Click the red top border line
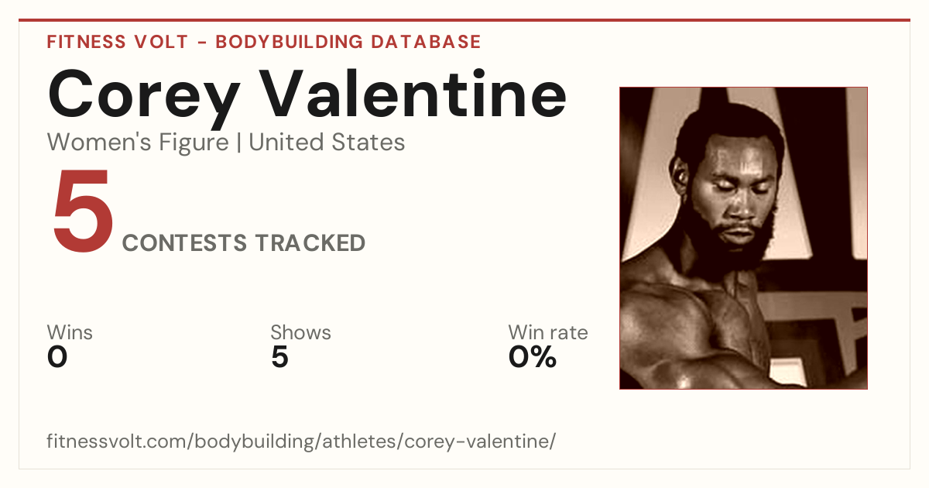929x488 pixels. tap(464, 20)
